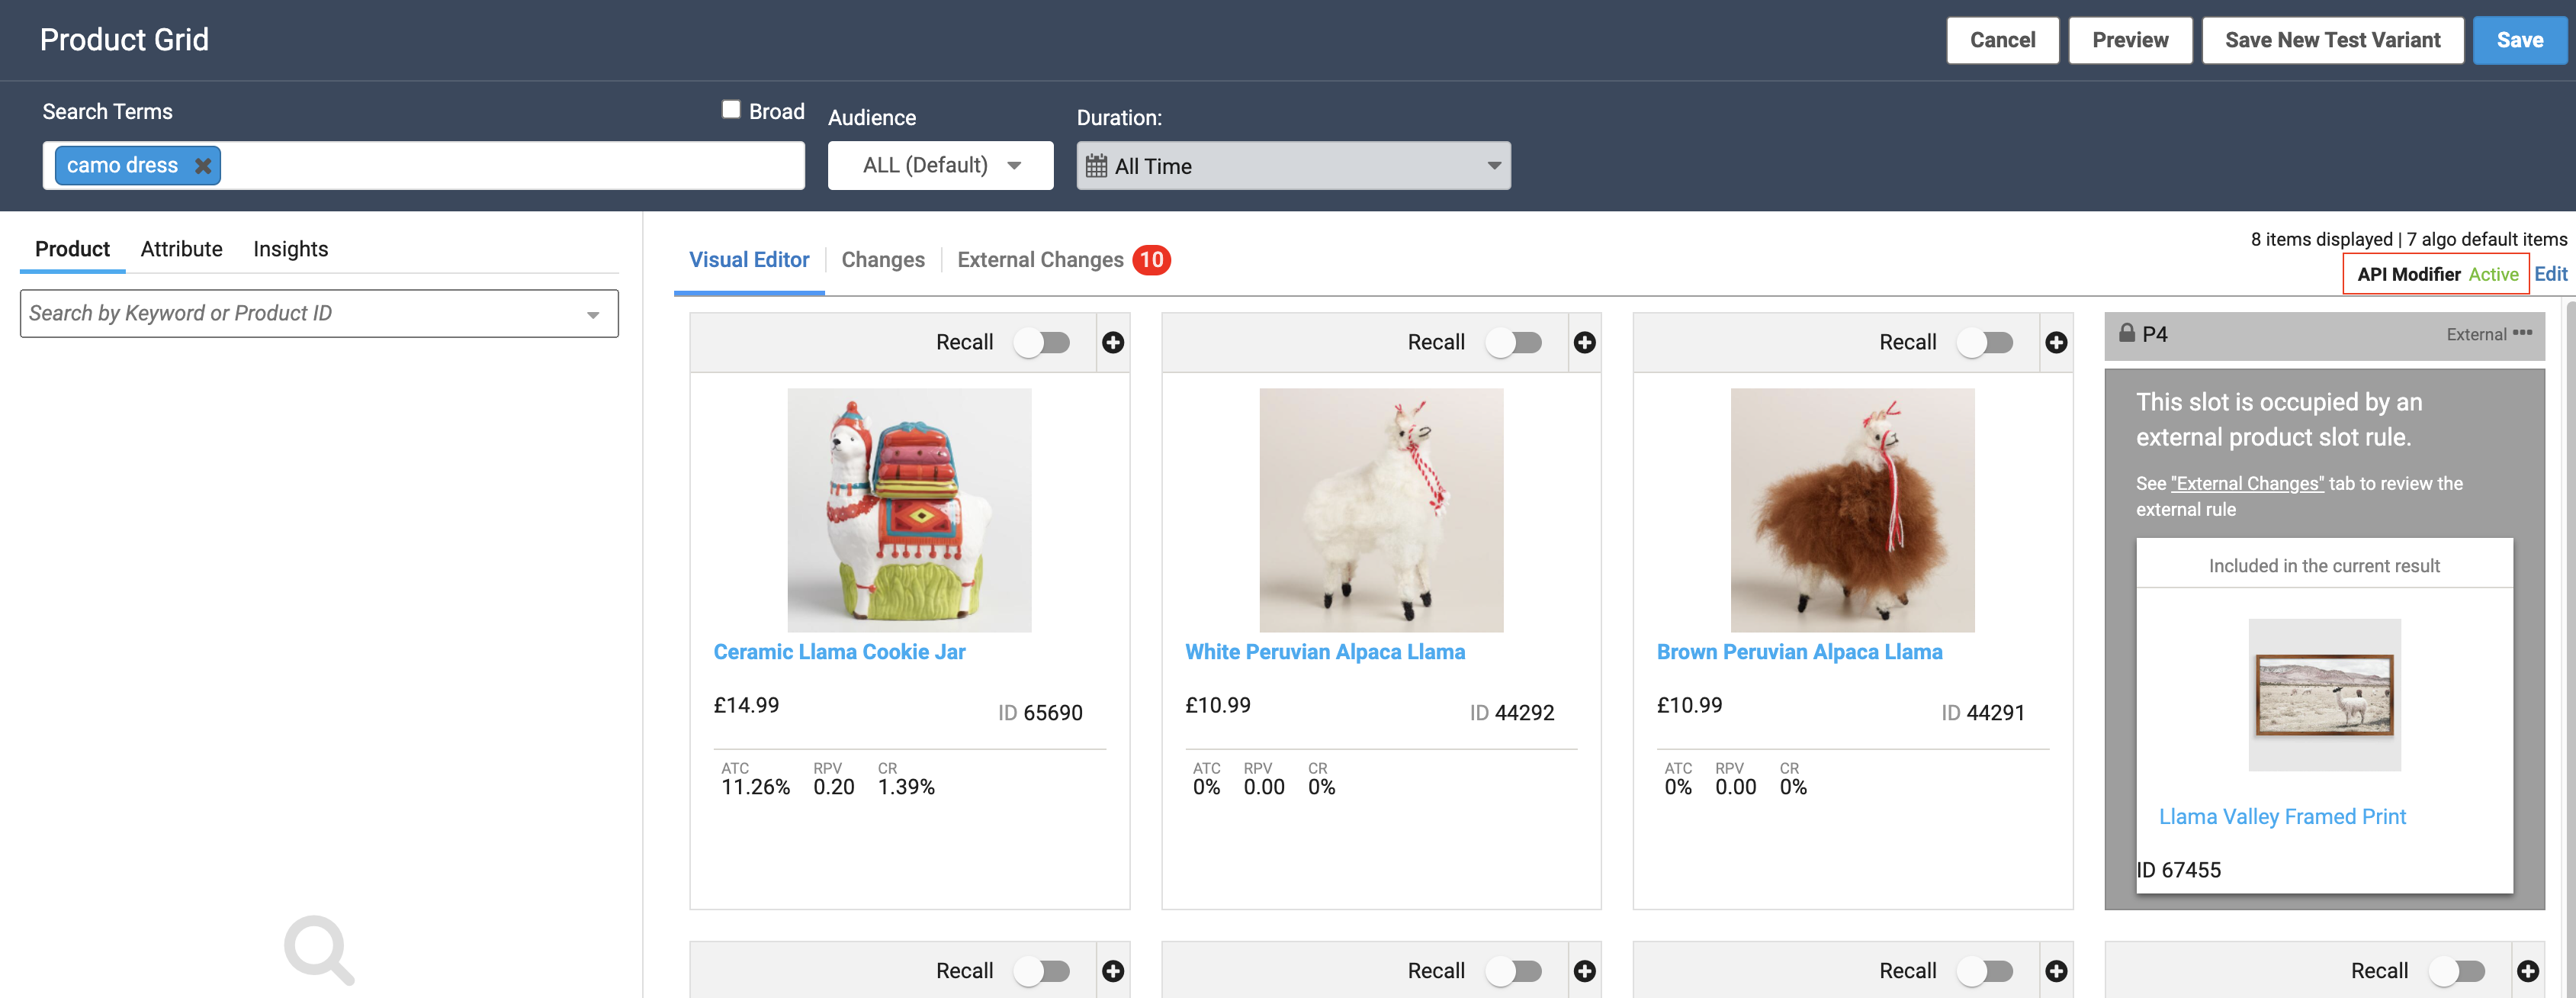Screen dimensions: 2576x998
Task: Switch to the Changes tab
Action: 882,260
